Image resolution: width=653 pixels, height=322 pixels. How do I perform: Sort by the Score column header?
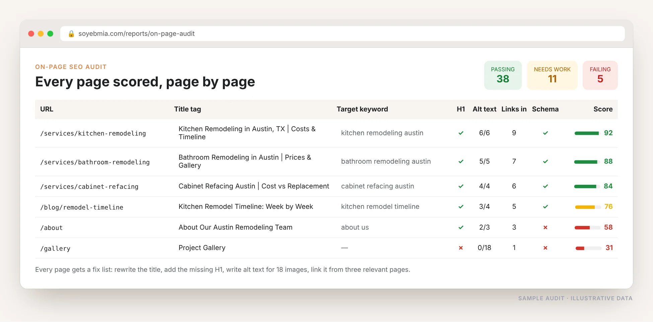pos(603,109)
